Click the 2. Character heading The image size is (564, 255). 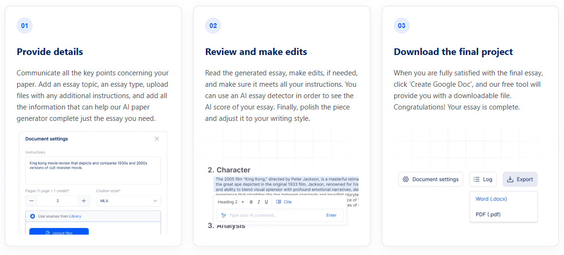(229, 170)
